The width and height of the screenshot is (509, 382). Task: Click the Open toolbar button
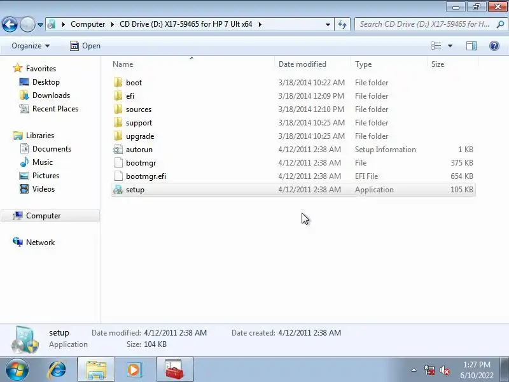tap(85, 46)
